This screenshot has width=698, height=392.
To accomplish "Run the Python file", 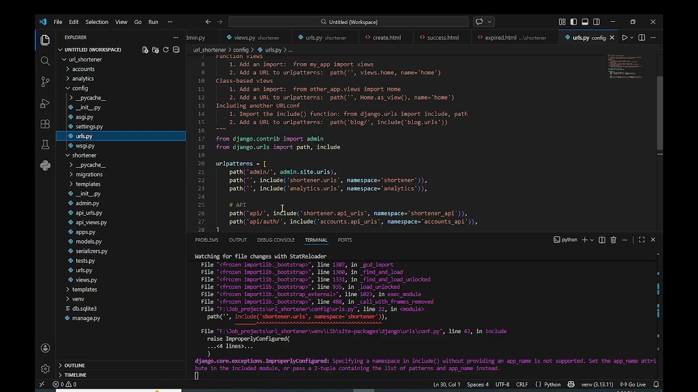I will (624, 38).
